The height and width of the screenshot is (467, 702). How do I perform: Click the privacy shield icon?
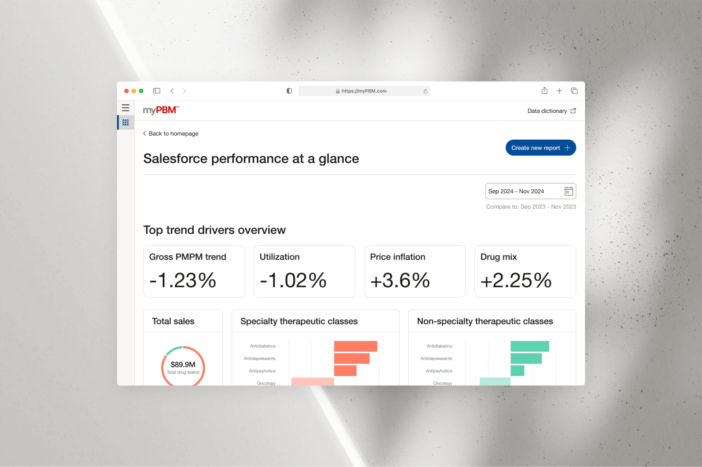289,91
